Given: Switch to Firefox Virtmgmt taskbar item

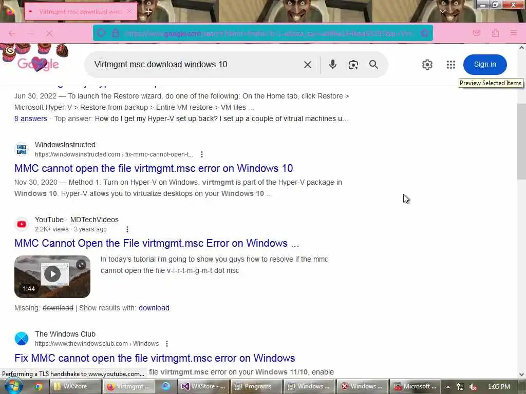Looking at the screenshot, I should (x=128, y=386).
